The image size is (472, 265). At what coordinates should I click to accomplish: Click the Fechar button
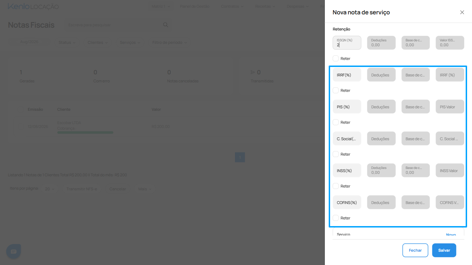click(415, 250)
